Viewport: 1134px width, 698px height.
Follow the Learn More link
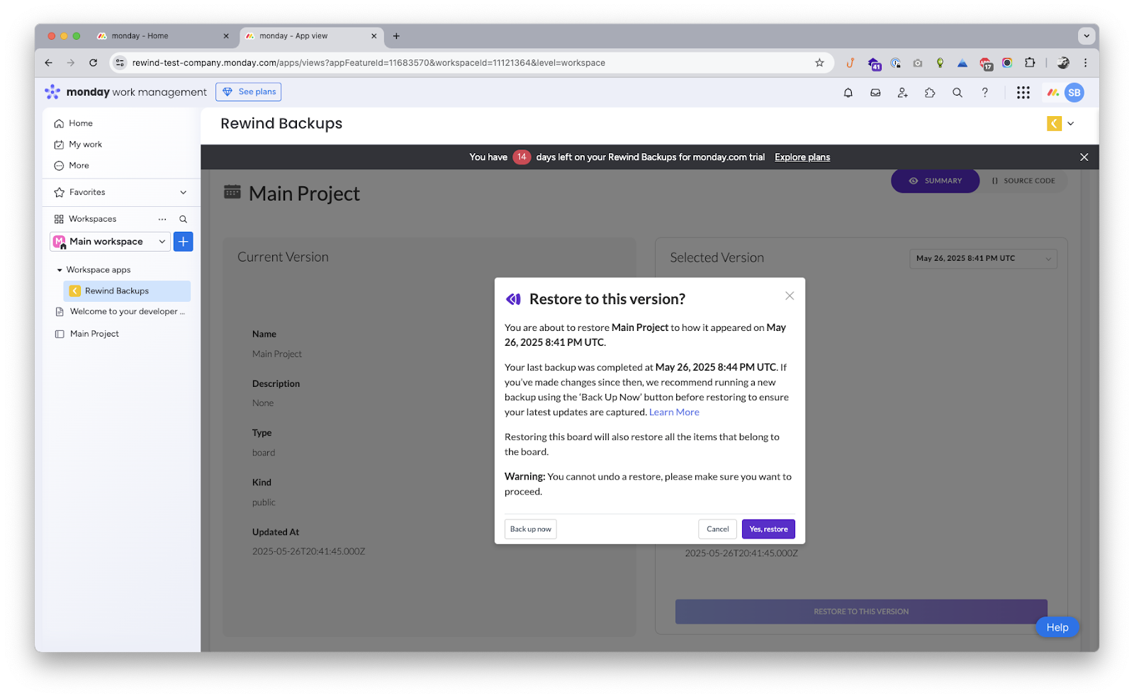point(674,412)
